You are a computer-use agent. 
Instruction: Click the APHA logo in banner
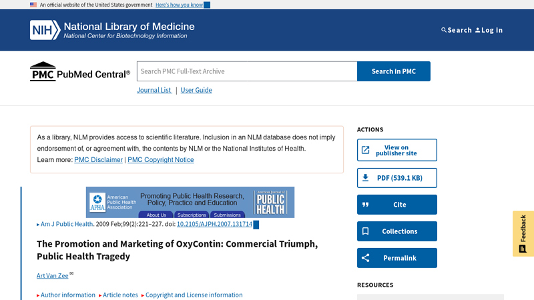[97, 203]
